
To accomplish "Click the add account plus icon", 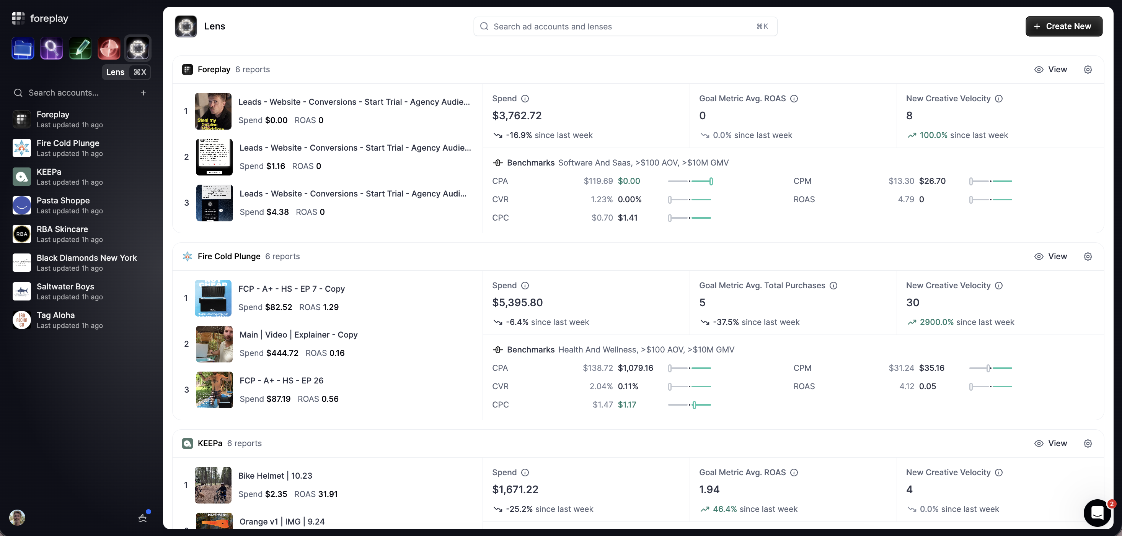I will pos(143,93).
